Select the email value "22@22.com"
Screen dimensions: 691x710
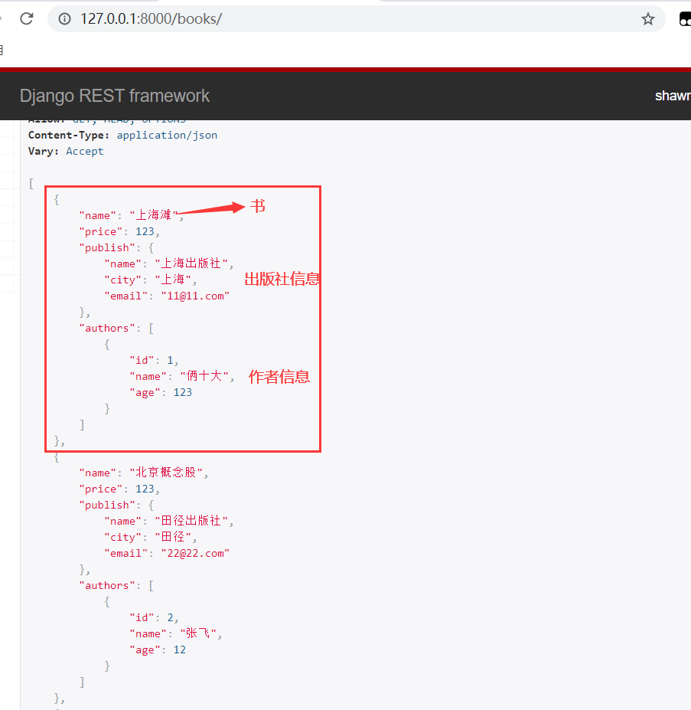pos(195,553)
